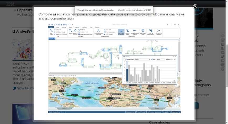
Task: Switch to the Selection ribbon tab
Action: 84,27
